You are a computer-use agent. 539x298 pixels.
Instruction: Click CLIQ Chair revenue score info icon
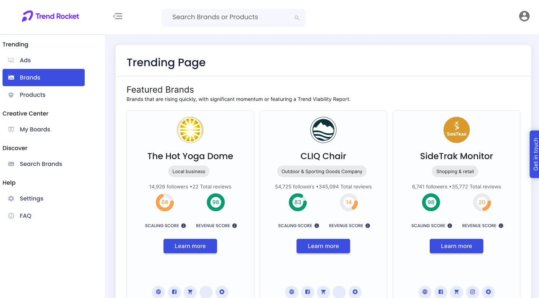coord(368,226)
